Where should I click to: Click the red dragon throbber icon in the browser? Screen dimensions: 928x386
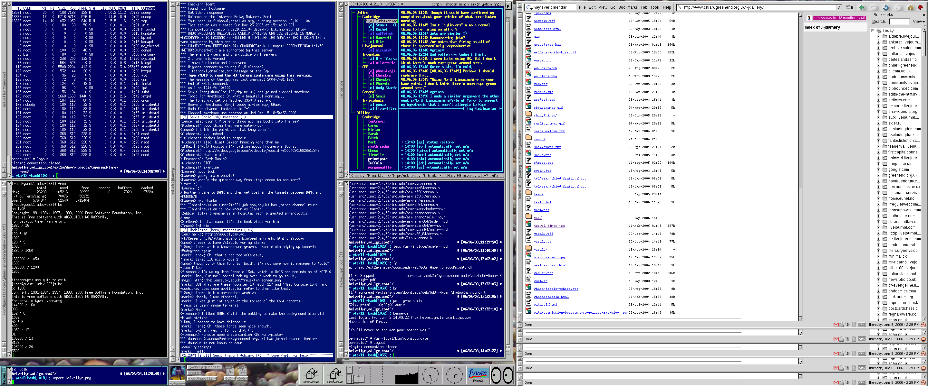pos(921,7)
